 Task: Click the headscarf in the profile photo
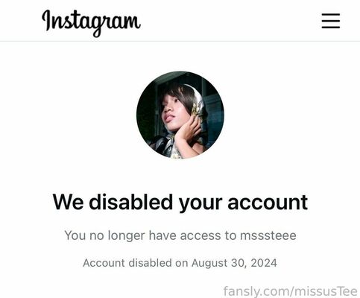(198, 103)
